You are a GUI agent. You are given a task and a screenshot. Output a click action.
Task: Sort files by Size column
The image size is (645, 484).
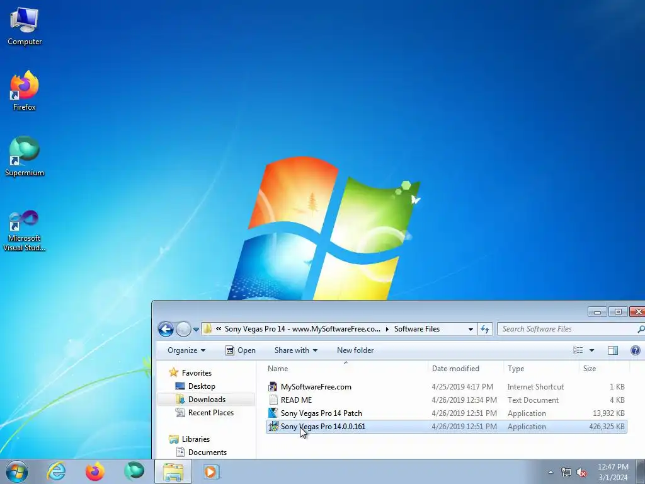click(604, 368)
